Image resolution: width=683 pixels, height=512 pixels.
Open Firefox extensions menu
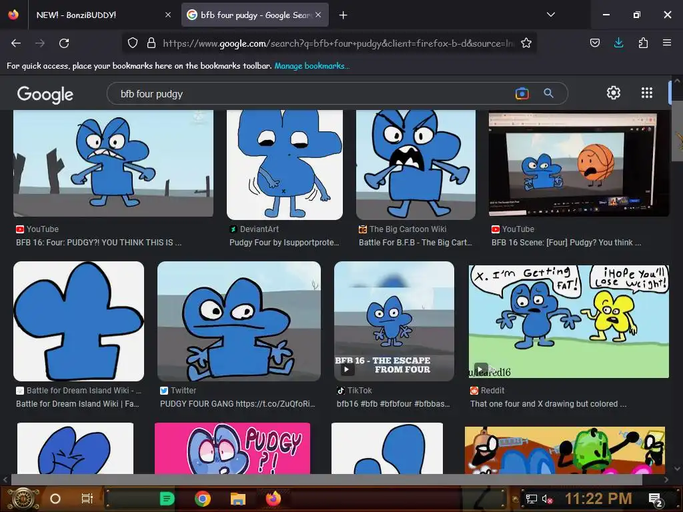[x=643, y=43]
